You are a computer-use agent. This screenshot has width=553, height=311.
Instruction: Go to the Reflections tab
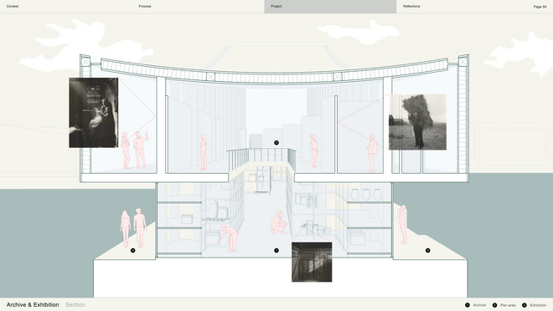(411, 7)
